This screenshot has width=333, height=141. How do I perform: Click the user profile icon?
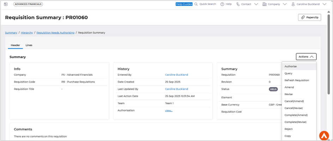point(293,4)
